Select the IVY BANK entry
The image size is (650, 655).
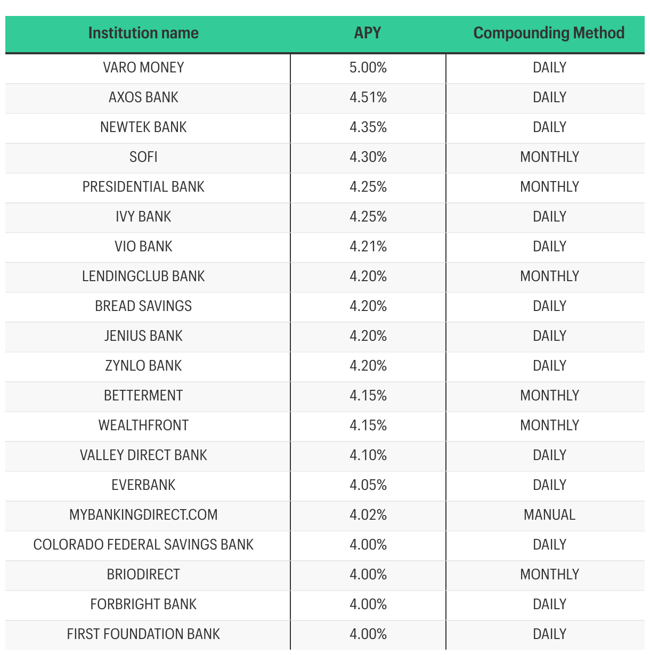[143, 217]
